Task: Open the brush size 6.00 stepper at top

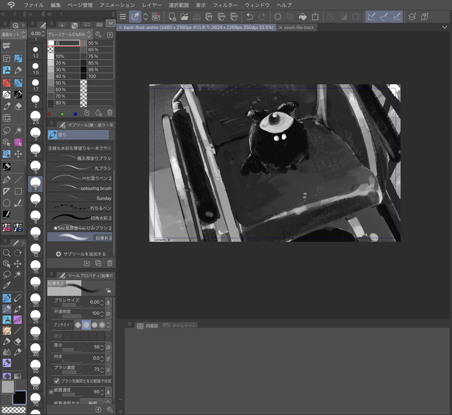Action: (43, 33)
